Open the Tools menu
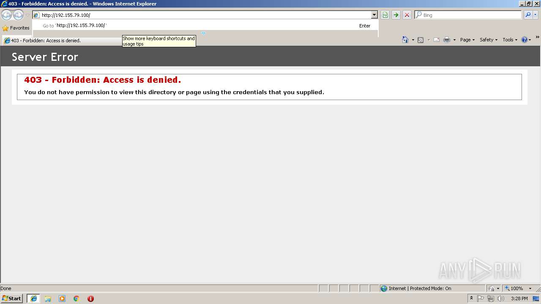The height and width of the screenshot is (304, 541). pyautogui.click(x=510, y=40)
